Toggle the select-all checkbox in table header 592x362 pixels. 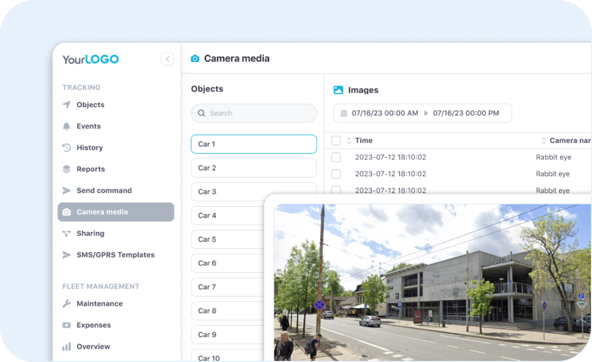click(336, 141)
